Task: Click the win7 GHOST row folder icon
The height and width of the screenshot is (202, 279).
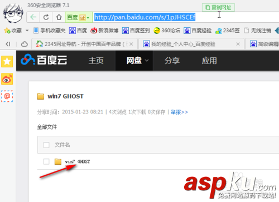Action: (58, 161)
